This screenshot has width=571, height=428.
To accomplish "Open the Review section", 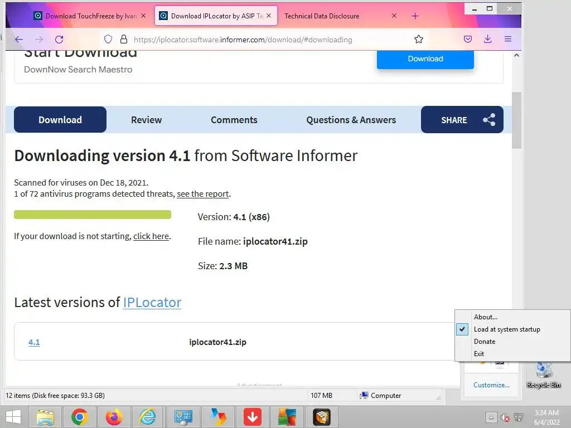I will coord(147,120).
